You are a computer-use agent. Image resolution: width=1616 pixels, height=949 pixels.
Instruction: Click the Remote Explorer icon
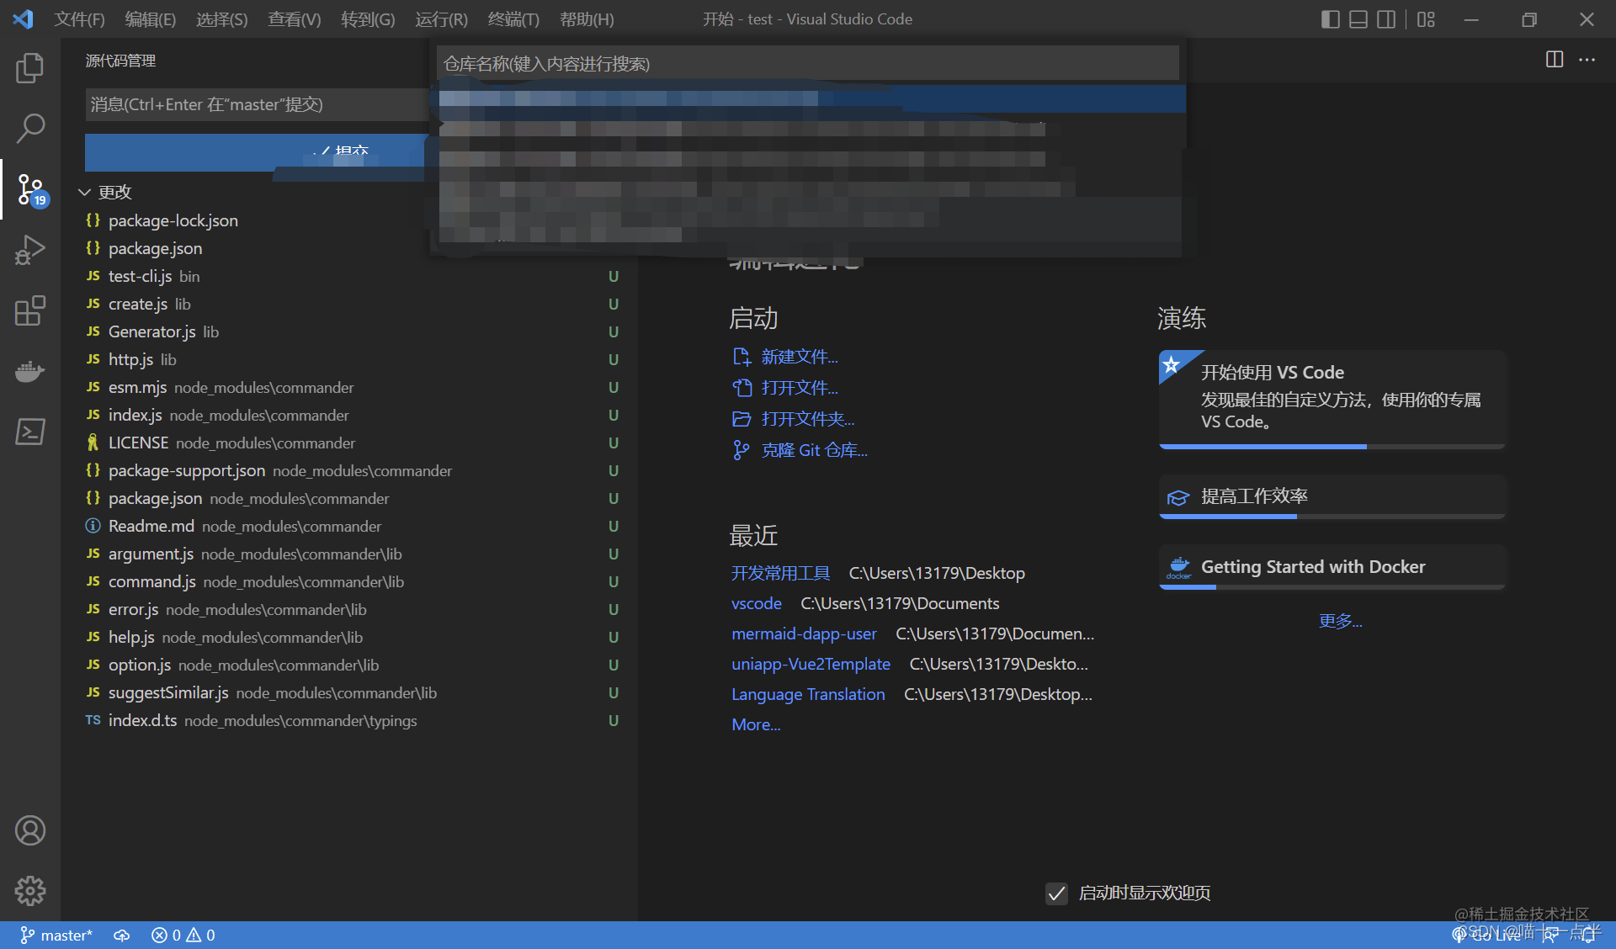coord(29,431)
